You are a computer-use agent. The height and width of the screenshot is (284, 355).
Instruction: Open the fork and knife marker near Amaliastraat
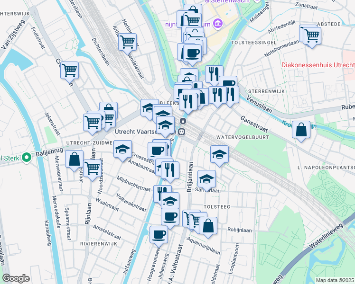click(x=170, y=170)
